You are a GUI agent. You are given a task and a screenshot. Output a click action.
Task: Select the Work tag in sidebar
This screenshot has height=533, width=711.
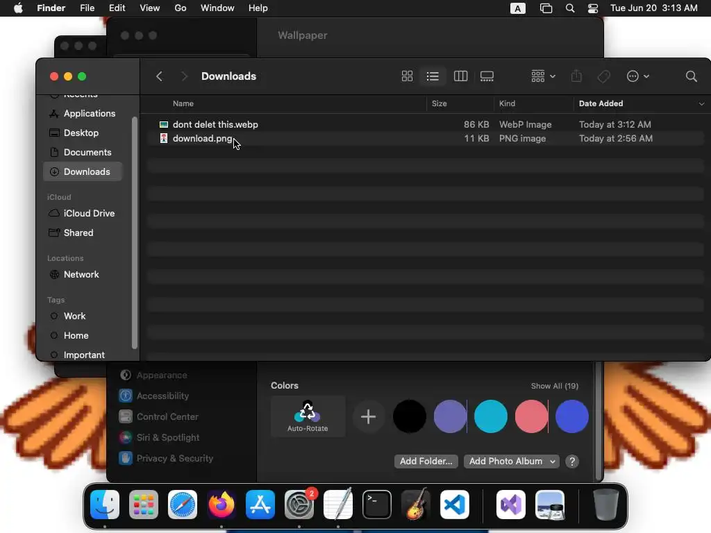[x=83, y=316]
